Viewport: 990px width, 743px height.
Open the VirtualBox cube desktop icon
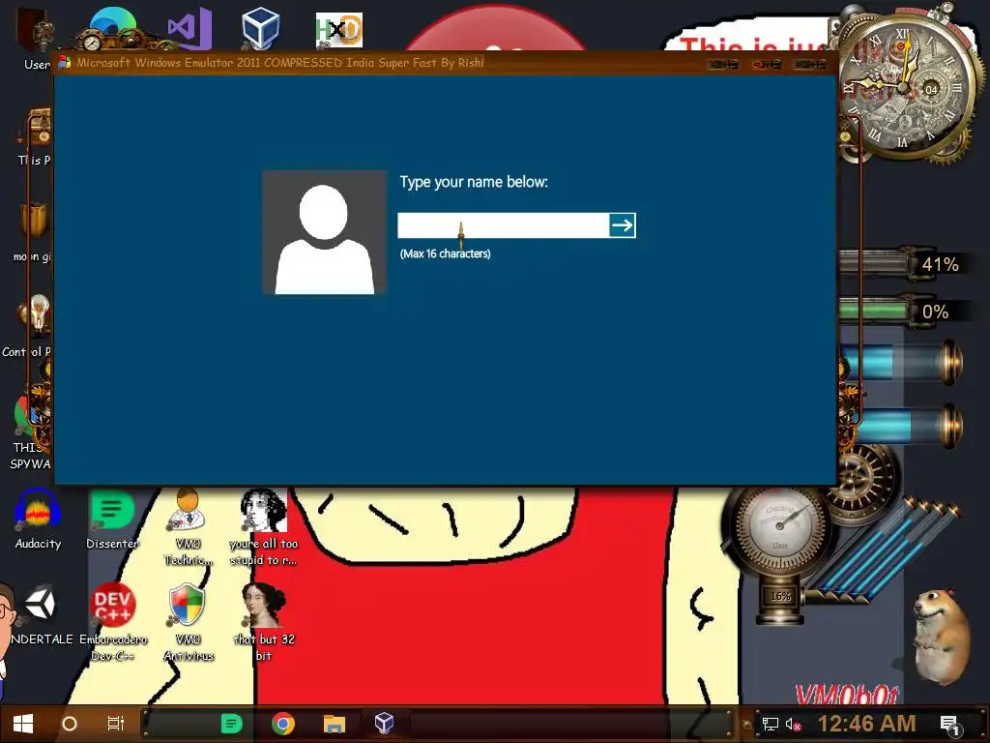260,28
